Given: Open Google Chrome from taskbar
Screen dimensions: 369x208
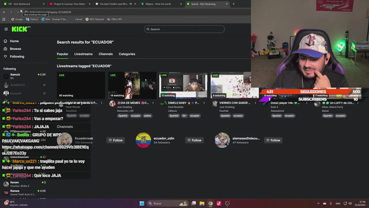Looking at the screenshot, I should 210,203.
